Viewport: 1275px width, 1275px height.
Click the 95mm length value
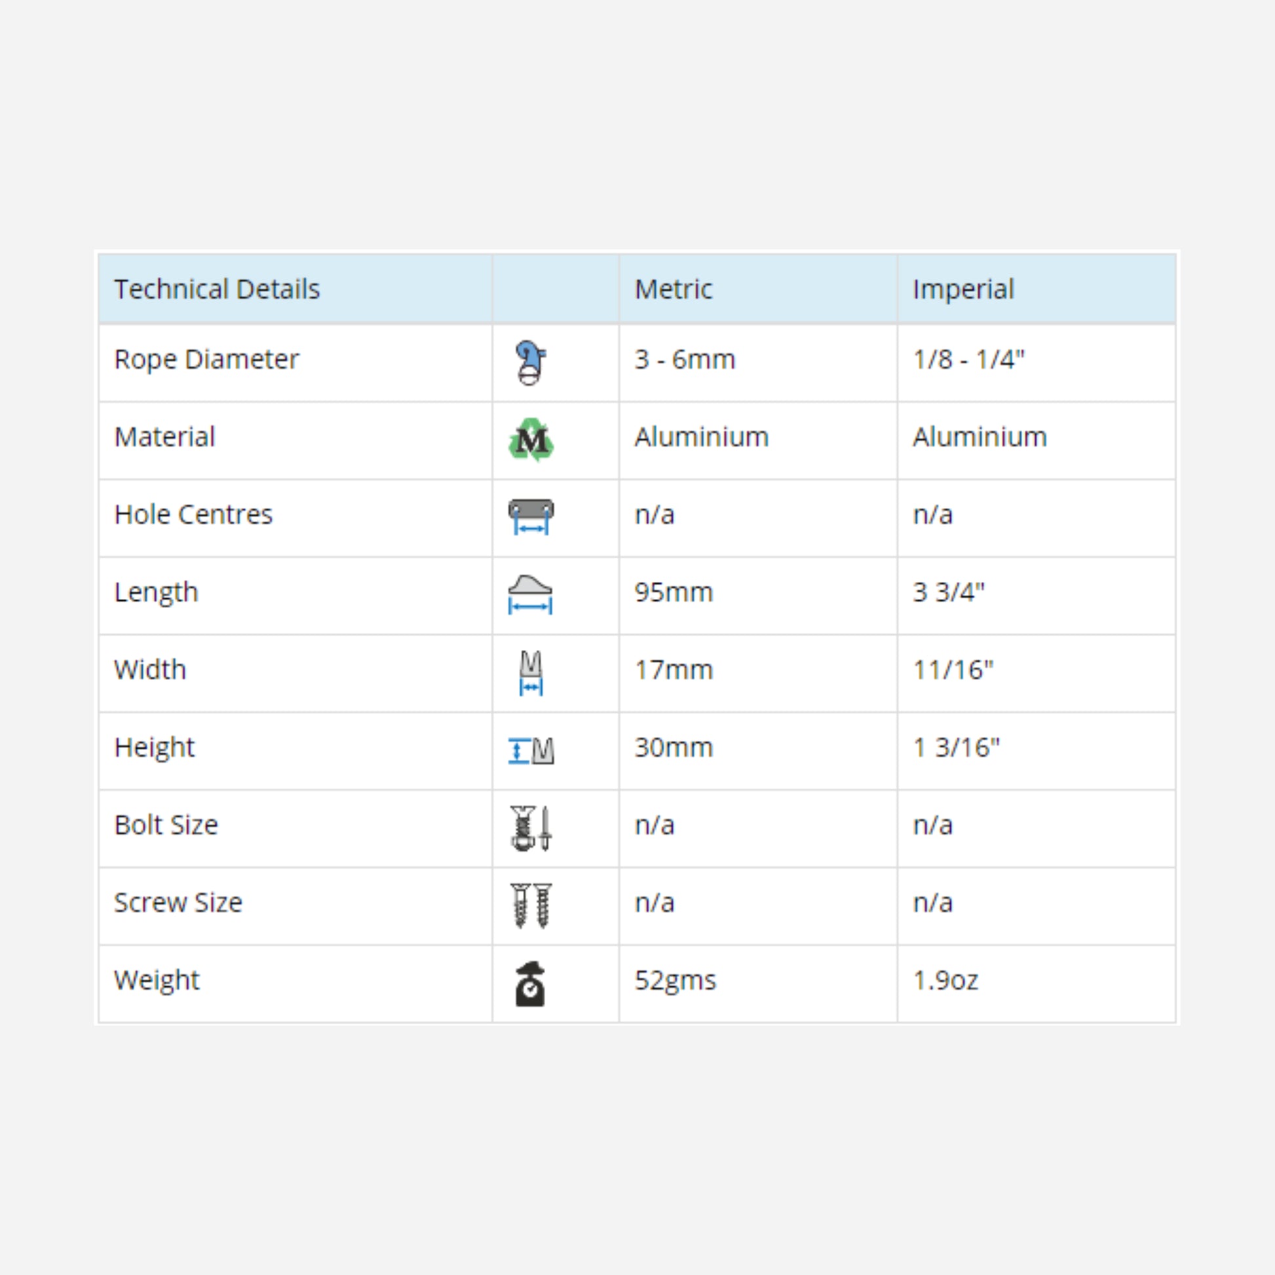click(673, 593)
